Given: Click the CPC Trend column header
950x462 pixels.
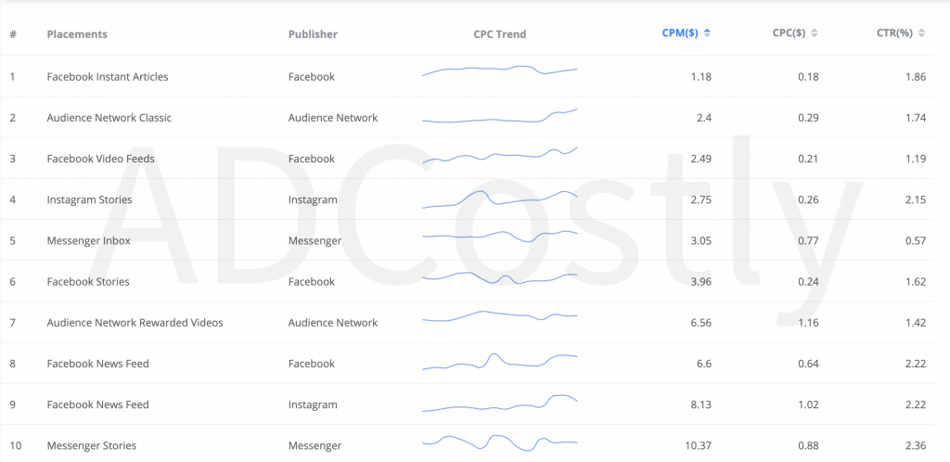Looking at the screenshot, I should pos(500,34).
